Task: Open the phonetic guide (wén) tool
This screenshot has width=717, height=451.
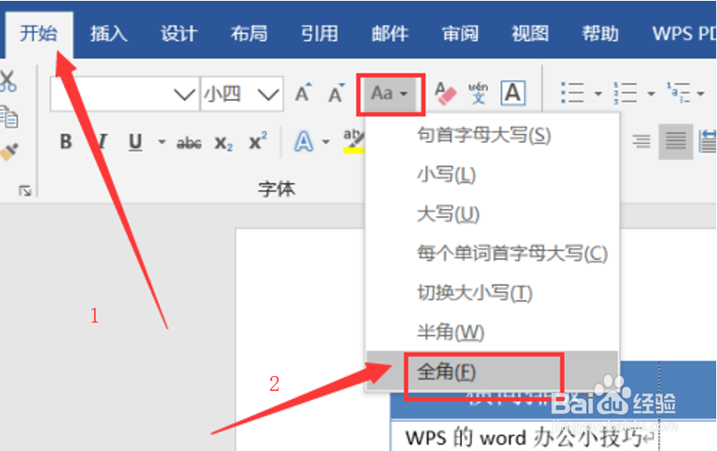Action: [478, 93]
